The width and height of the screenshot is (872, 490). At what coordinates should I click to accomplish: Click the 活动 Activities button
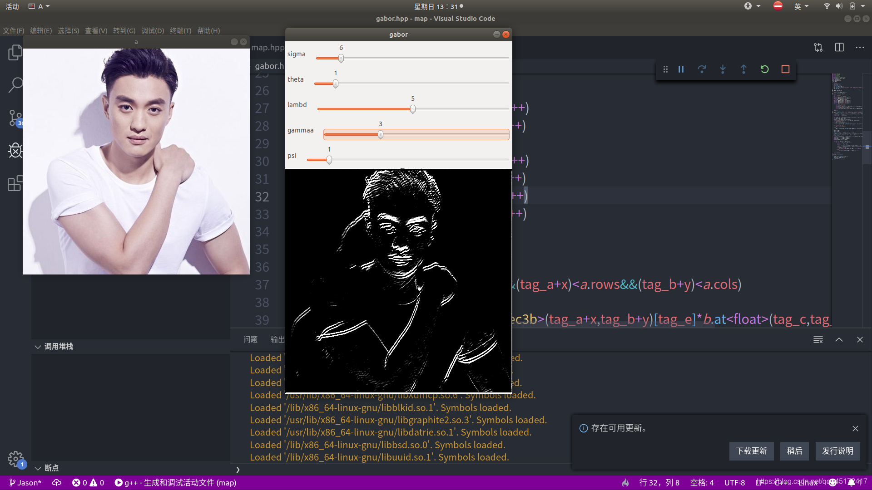12,6
